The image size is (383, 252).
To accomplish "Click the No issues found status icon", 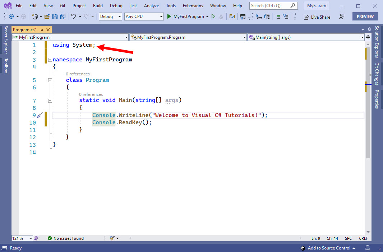I will (49, 238).
